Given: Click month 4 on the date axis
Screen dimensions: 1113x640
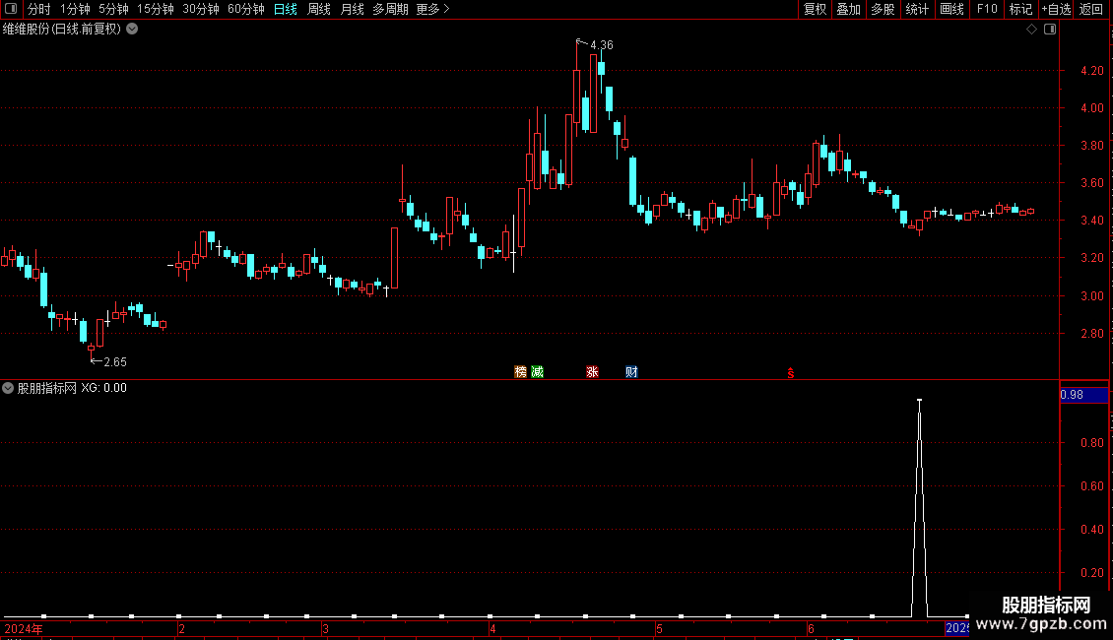Looking at the screenshot, I should point(492,629).
